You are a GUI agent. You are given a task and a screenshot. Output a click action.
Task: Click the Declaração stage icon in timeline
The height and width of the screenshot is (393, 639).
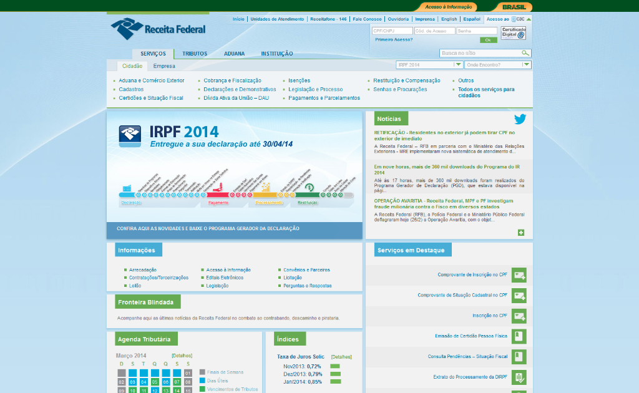click(x=127, y=188)
